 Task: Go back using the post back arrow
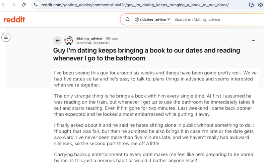coord(58,41)
